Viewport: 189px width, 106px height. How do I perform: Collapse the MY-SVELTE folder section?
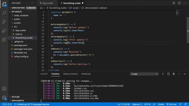click(x=23, y=12)
